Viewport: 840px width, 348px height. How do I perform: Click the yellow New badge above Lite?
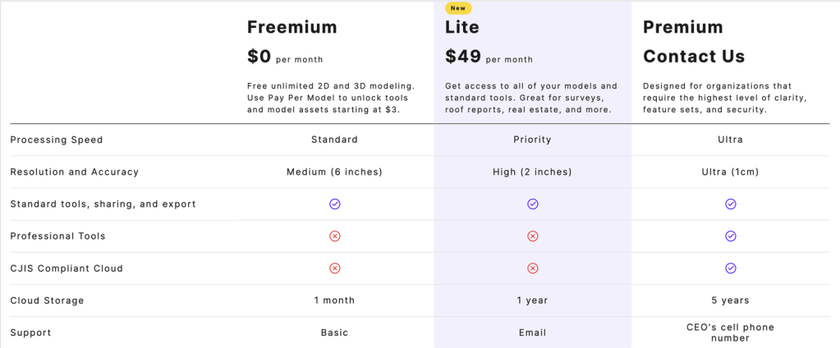click(x=458, y=8)
